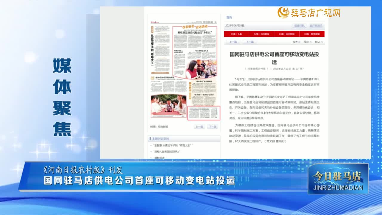Open the 首页 link above the date
The width and height of the screenshot is (382, 215).
[229, 18]
